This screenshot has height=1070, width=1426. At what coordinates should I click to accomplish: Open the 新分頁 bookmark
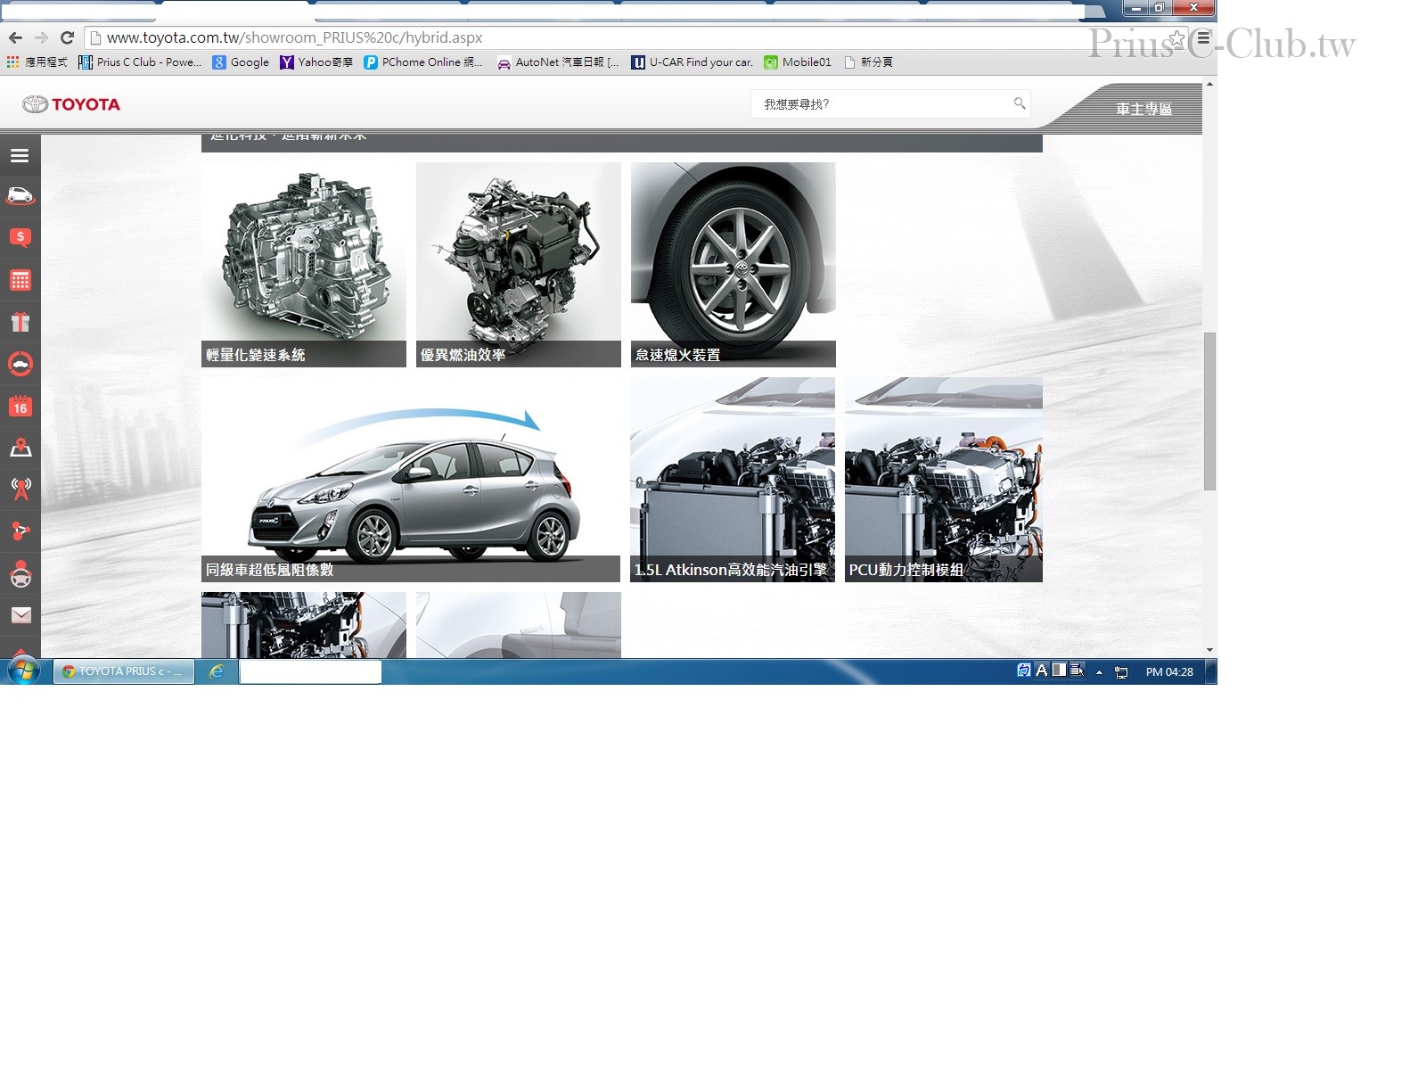[868, 62]
